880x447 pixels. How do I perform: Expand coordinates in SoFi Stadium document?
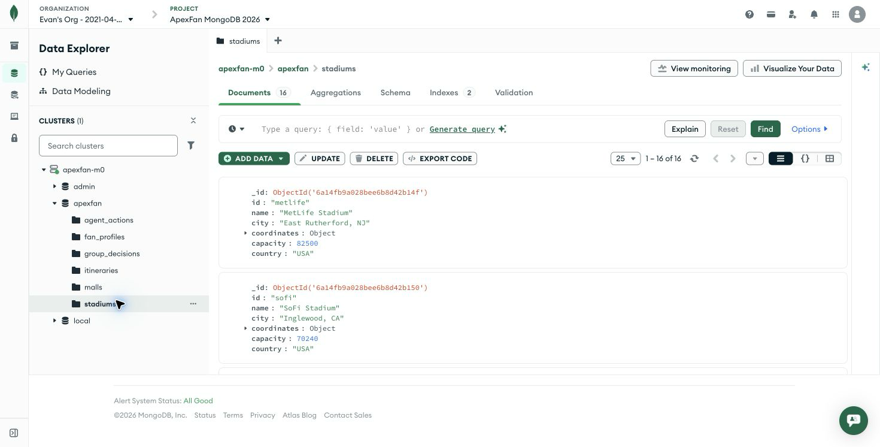(x=245, y=328)
